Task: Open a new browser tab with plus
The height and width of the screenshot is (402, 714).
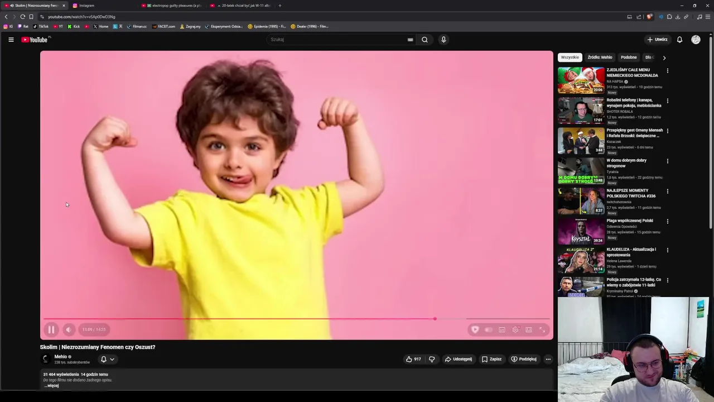Action: click(x=279, y=6)
